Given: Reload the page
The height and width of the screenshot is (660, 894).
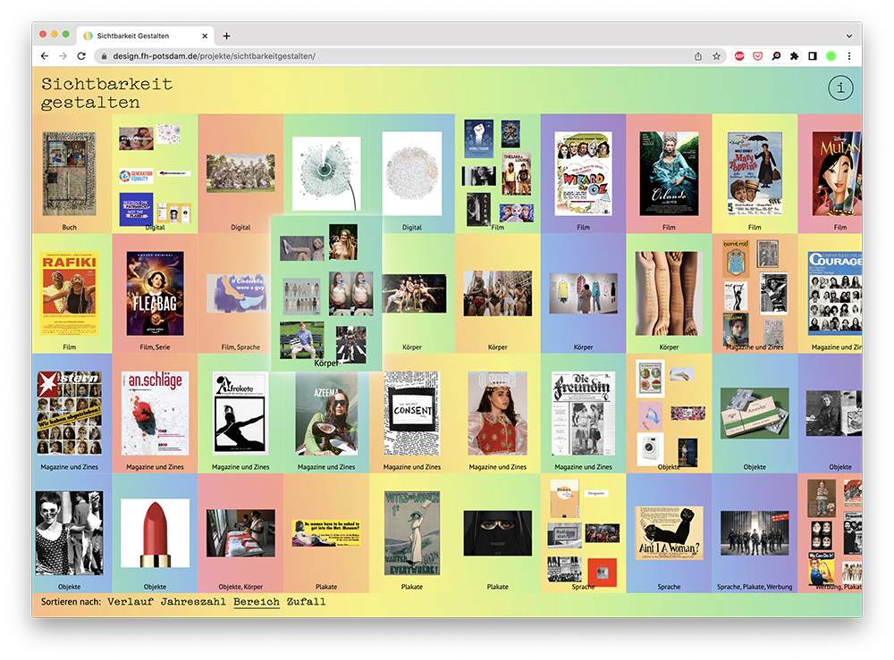Looking at the screenshot, I should tap(81, 56).
